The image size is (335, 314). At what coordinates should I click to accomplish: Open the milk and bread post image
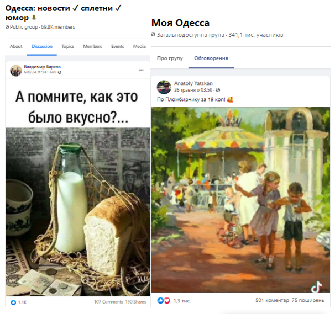pos(78,188)
